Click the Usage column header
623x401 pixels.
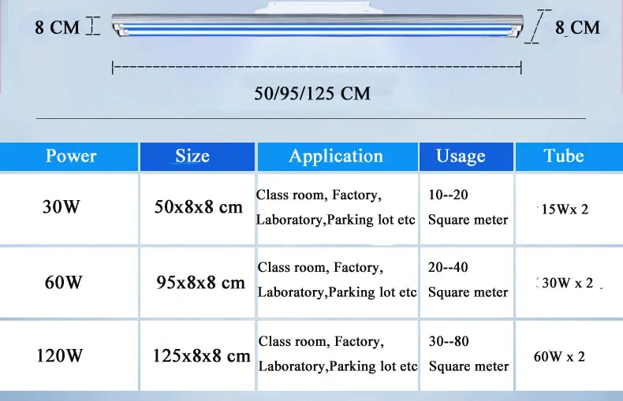(461, 156)
